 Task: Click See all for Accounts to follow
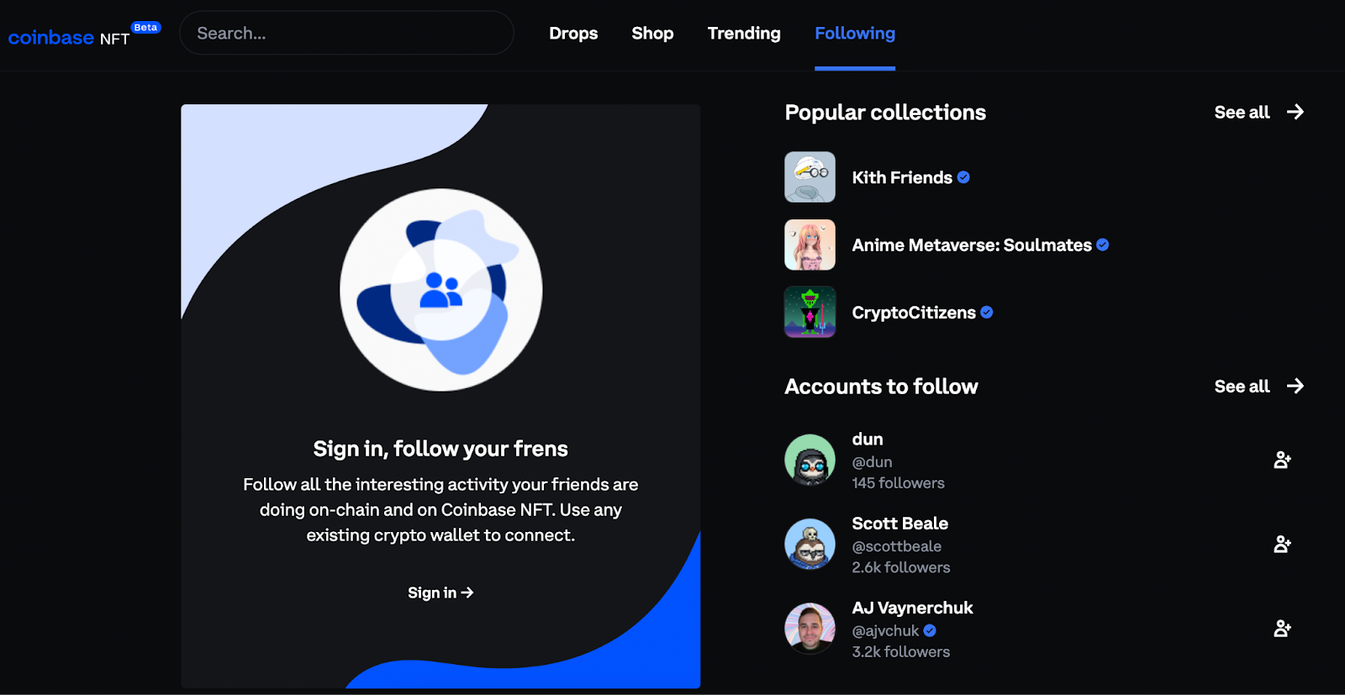[1242, 387]
